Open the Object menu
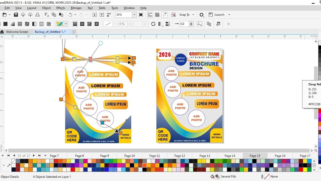 (46, 8)
